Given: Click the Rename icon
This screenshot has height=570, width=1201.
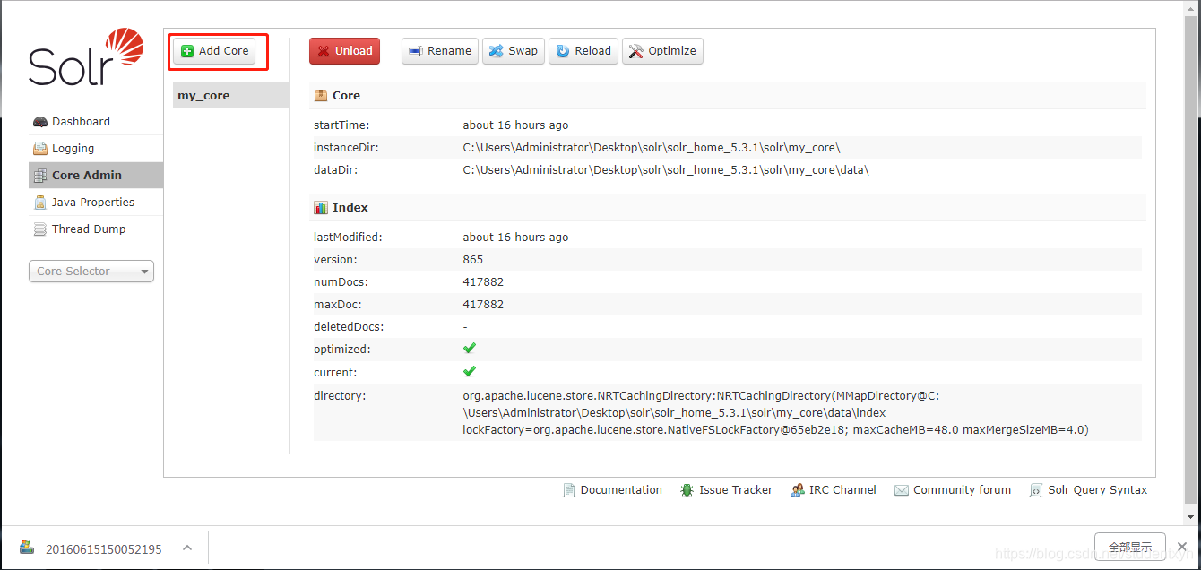Looking at the screenshot, I should [416, 51].
